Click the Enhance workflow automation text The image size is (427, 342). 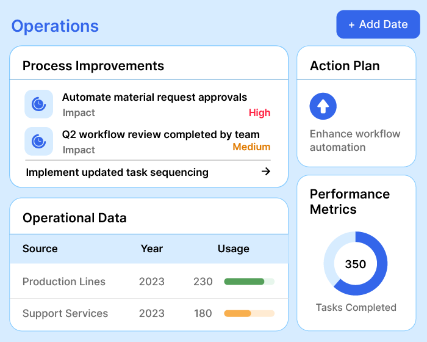pos(354,140)
